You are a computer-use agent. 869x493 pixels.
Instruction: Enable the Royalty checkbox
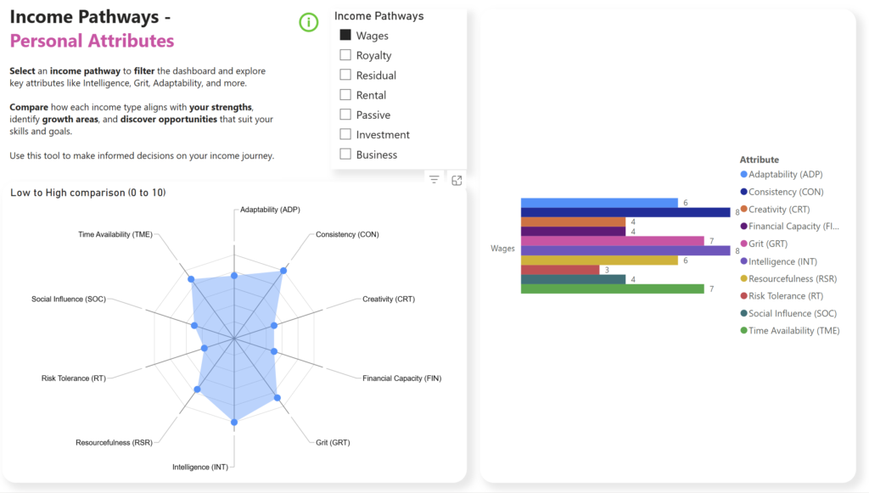[x=345, y=55]
